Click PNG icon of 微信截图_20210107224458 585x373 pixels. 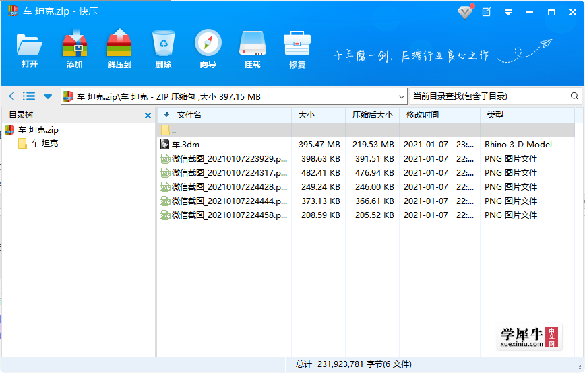pyautogui.click(x=165, y=215)
